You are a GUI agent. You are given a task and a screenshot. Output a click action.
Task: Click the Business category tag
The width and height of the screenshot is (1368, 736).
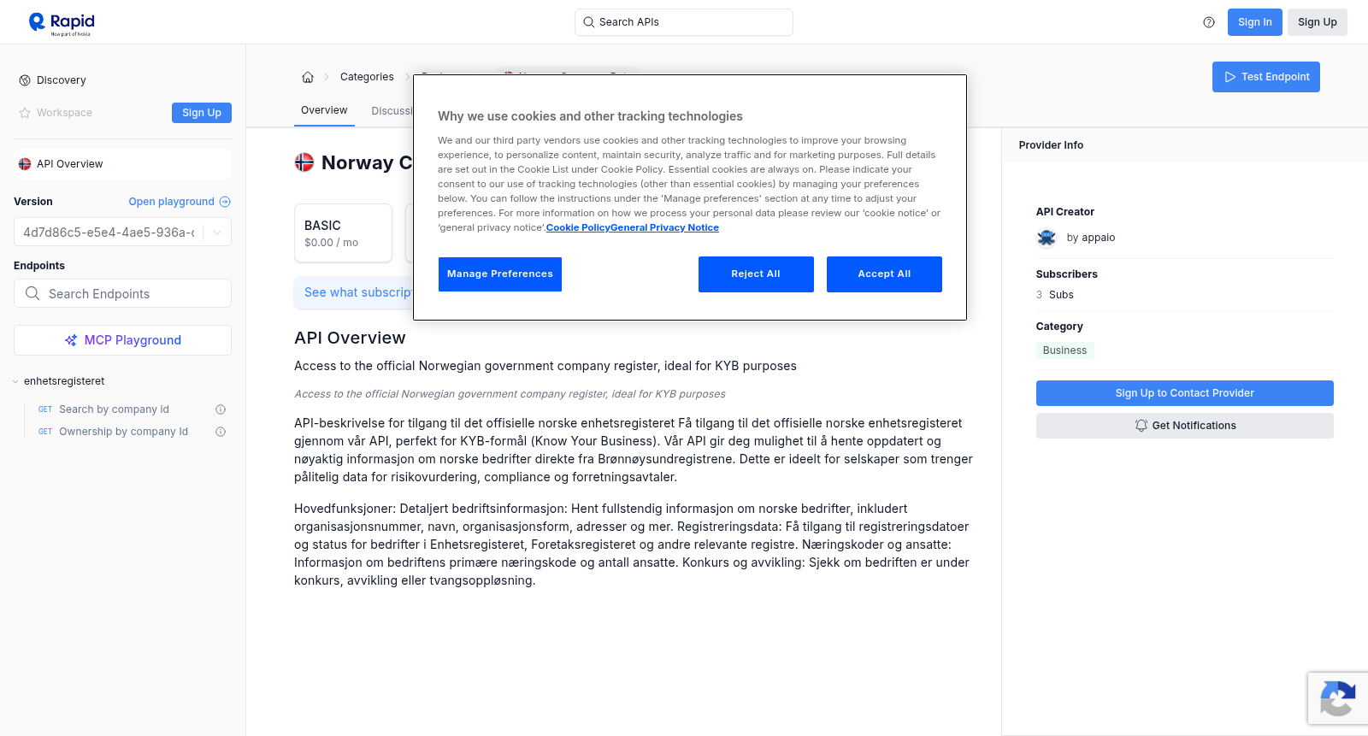pos(1064,350)
